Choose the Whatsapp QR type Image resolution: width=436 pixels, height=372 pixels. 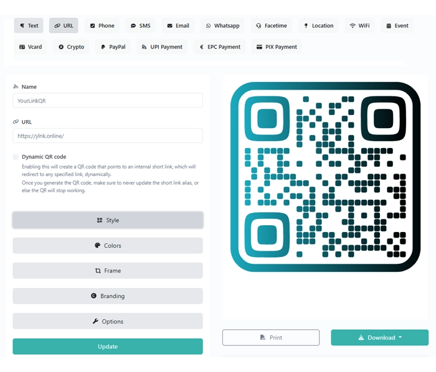tap(222, 26)
